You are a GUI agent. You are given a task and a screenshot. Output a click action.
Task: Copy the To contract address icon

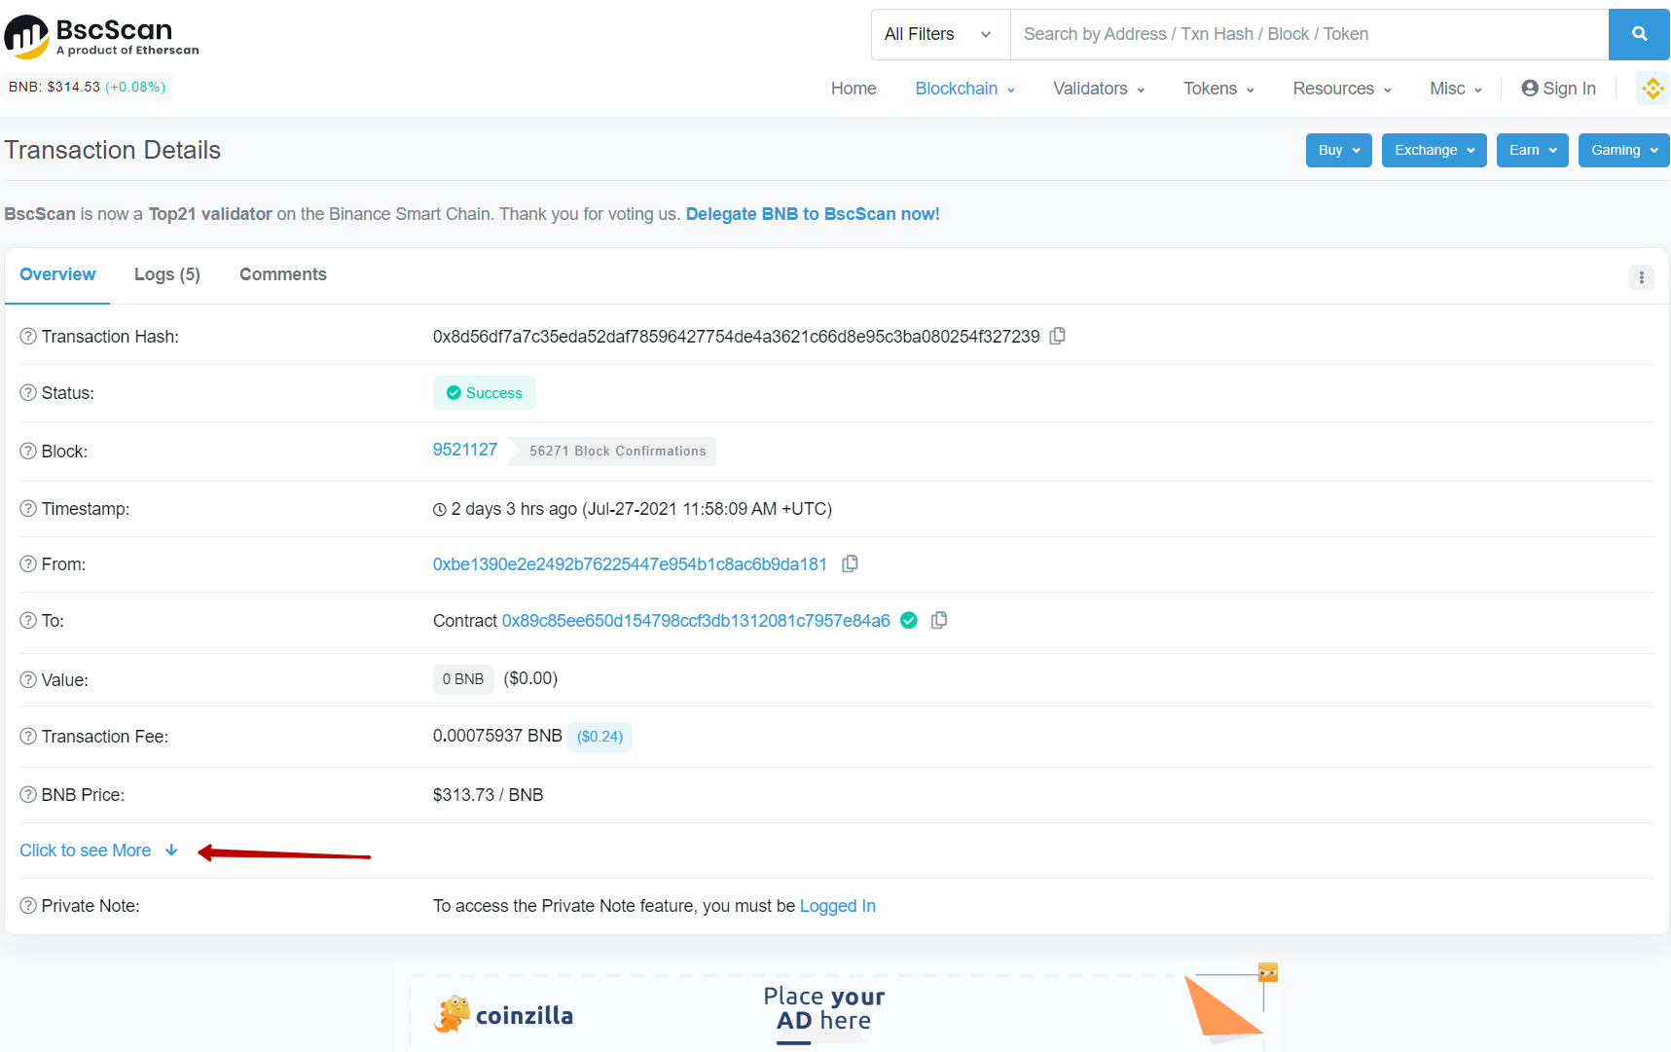tap(939, 621)
